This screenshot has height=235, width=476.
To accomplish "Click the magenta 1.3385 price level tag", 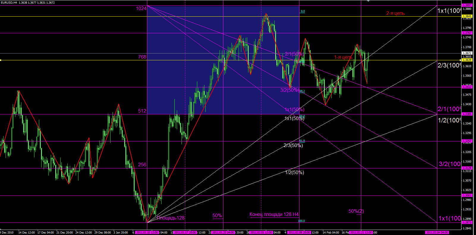I will click(467, 114).
